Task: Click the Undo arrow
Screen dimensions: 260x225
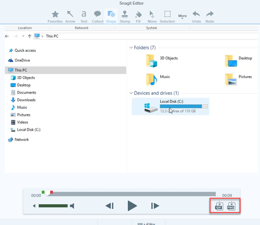Action: click(x=196, y=17)
